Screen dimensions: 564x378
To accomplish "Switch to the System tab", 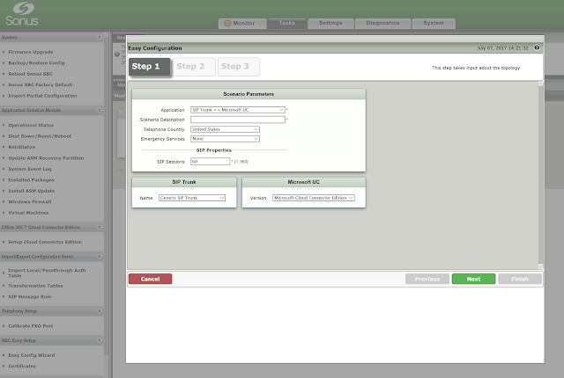I will point(434,23).
